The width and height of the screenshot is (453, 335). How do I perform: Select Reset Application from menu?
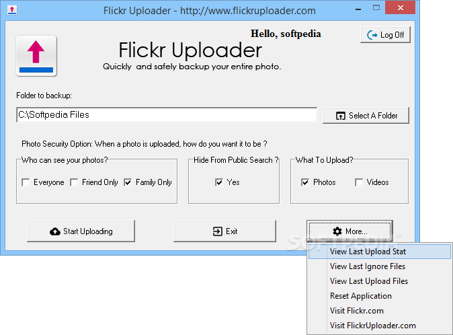379,296
